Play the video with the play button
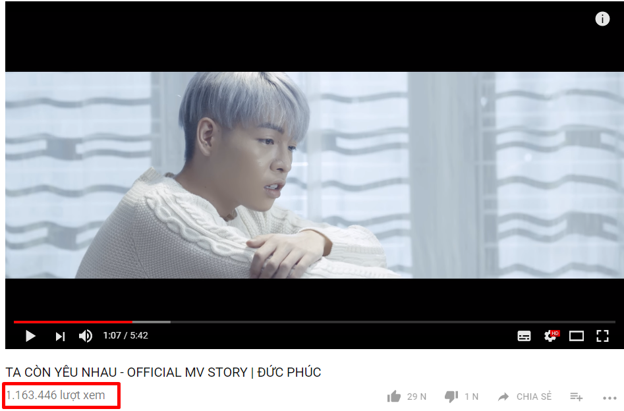The height and width of the screenshot is (411, 624). [x=30, y=336]
